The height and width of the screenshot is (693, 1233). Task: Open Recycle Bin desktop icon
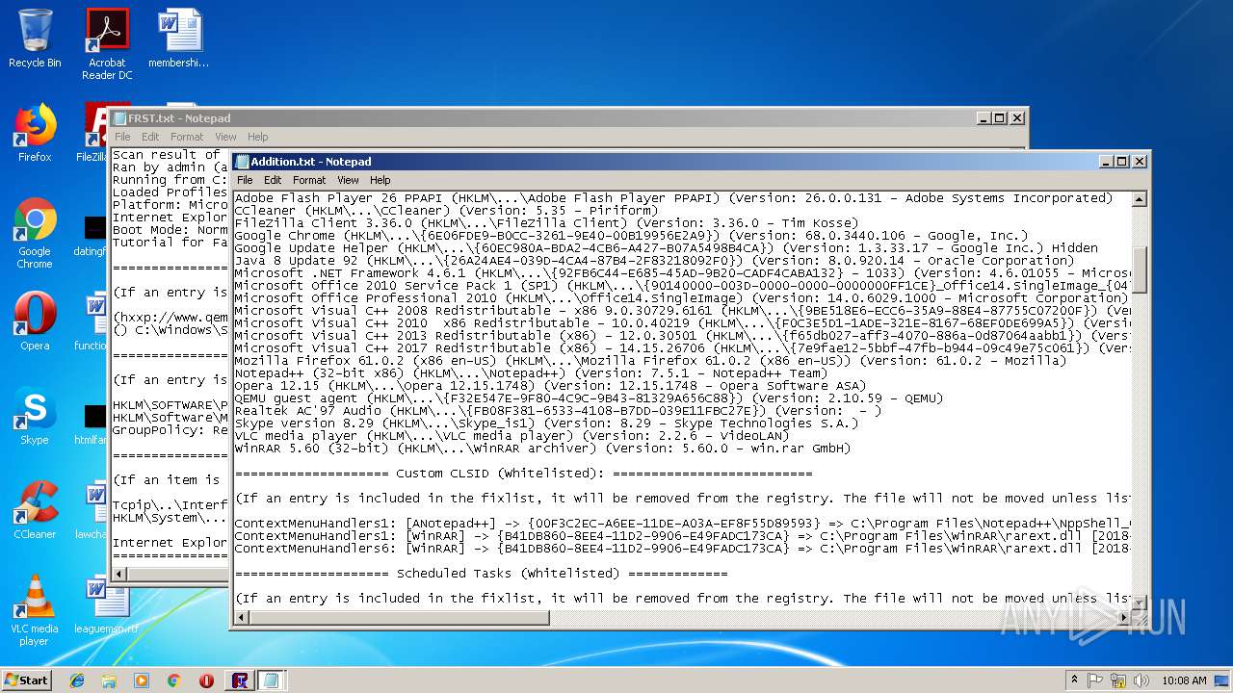[35, 38]
